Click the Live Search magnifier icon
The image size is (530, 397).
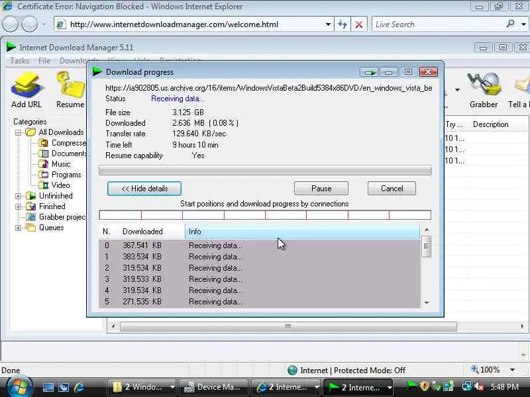point(510,24)
